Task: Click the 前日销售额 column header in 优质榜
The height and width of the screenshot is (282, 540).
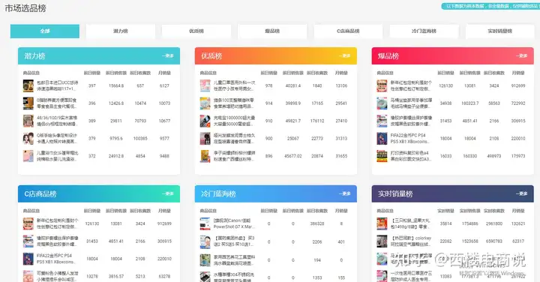Action: pyautogui.click(x=293, y=73)
